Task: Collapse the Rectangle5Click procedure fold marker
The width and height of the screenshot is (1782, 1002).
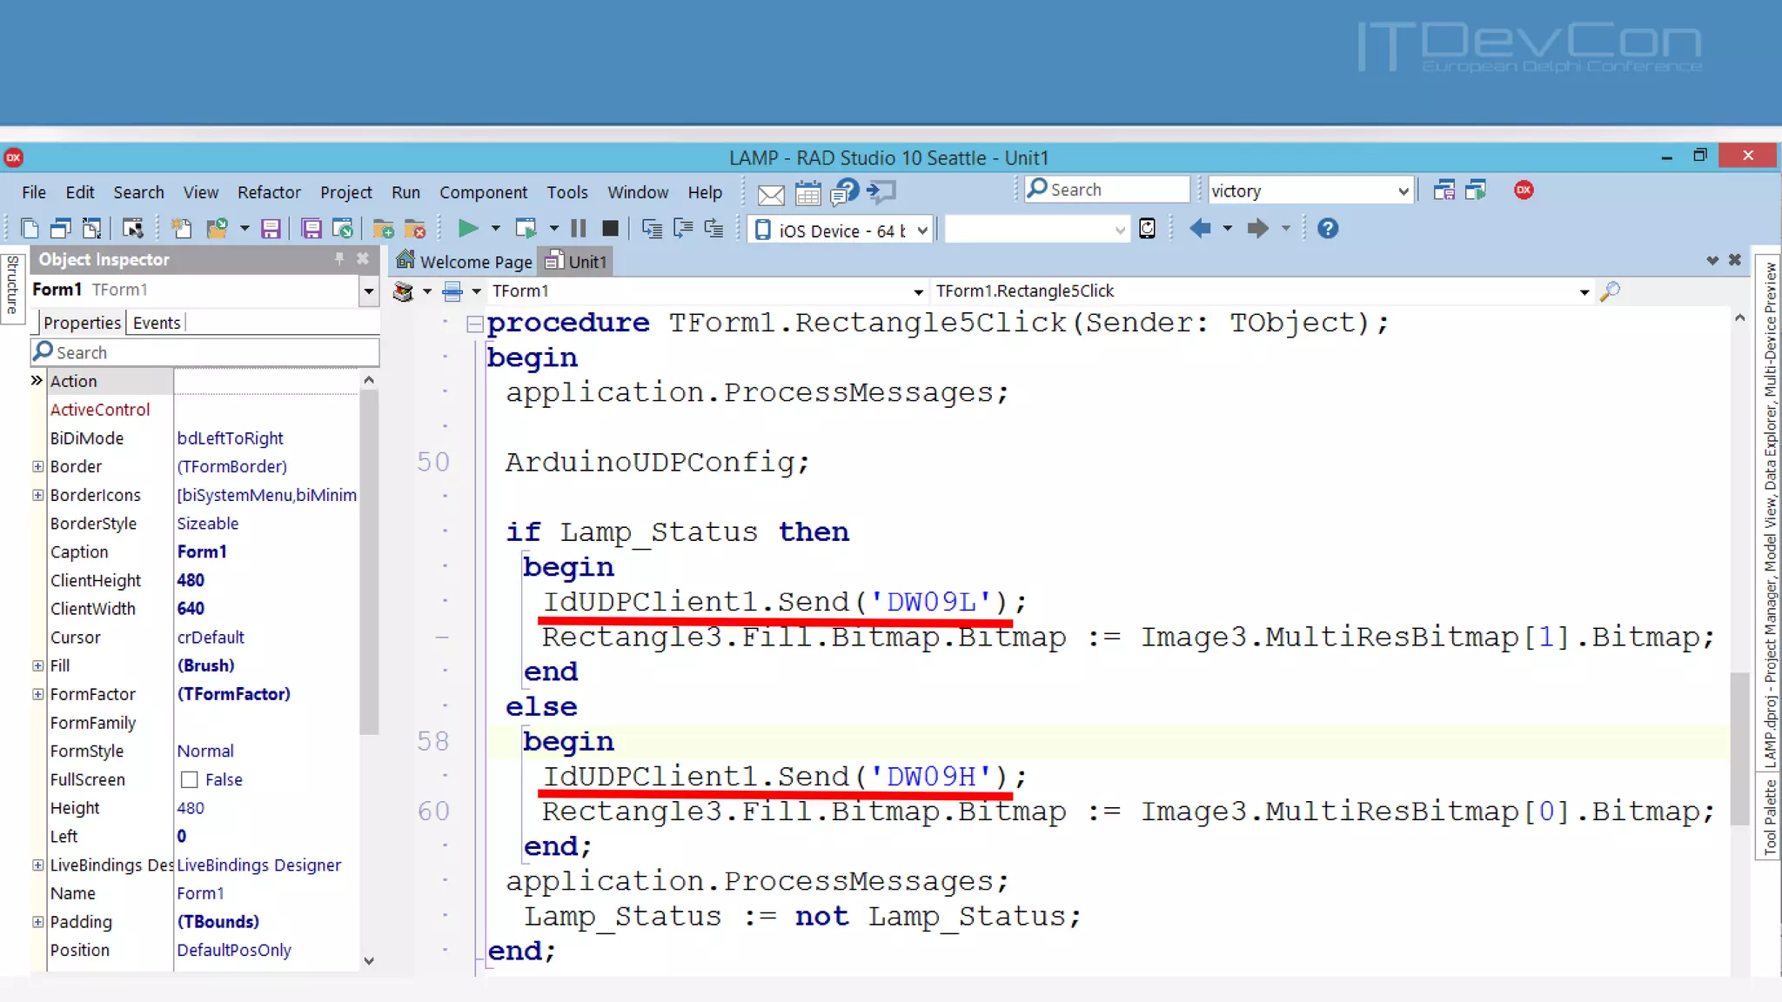Action: (475, 324)
